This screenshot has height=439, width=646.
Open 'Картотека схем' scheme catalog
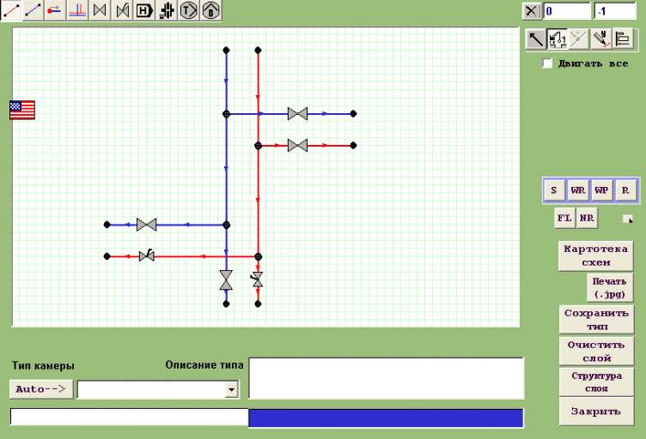(595, 256)
